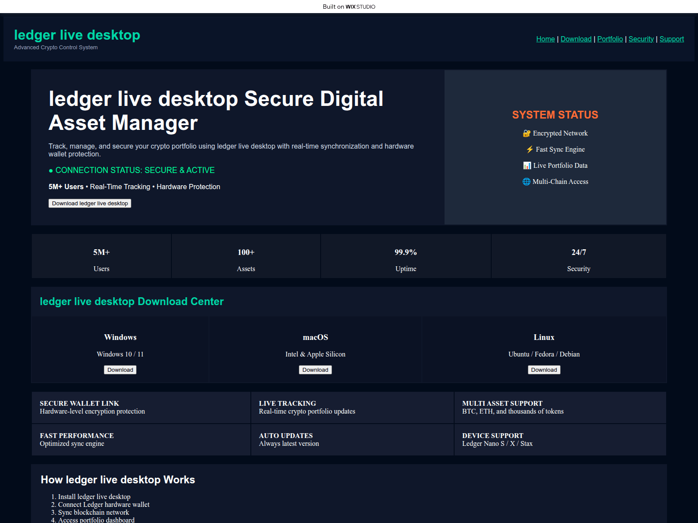
Task: Click the Download ledger live desktop button
Action: 90,204
